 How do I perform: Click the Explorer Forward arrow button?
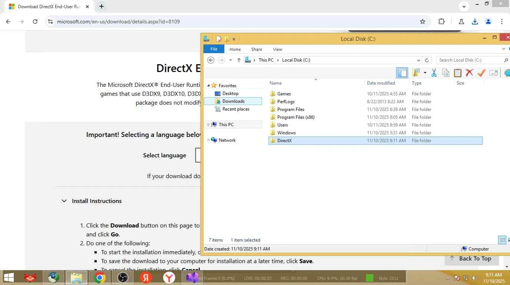click(222, 60)
